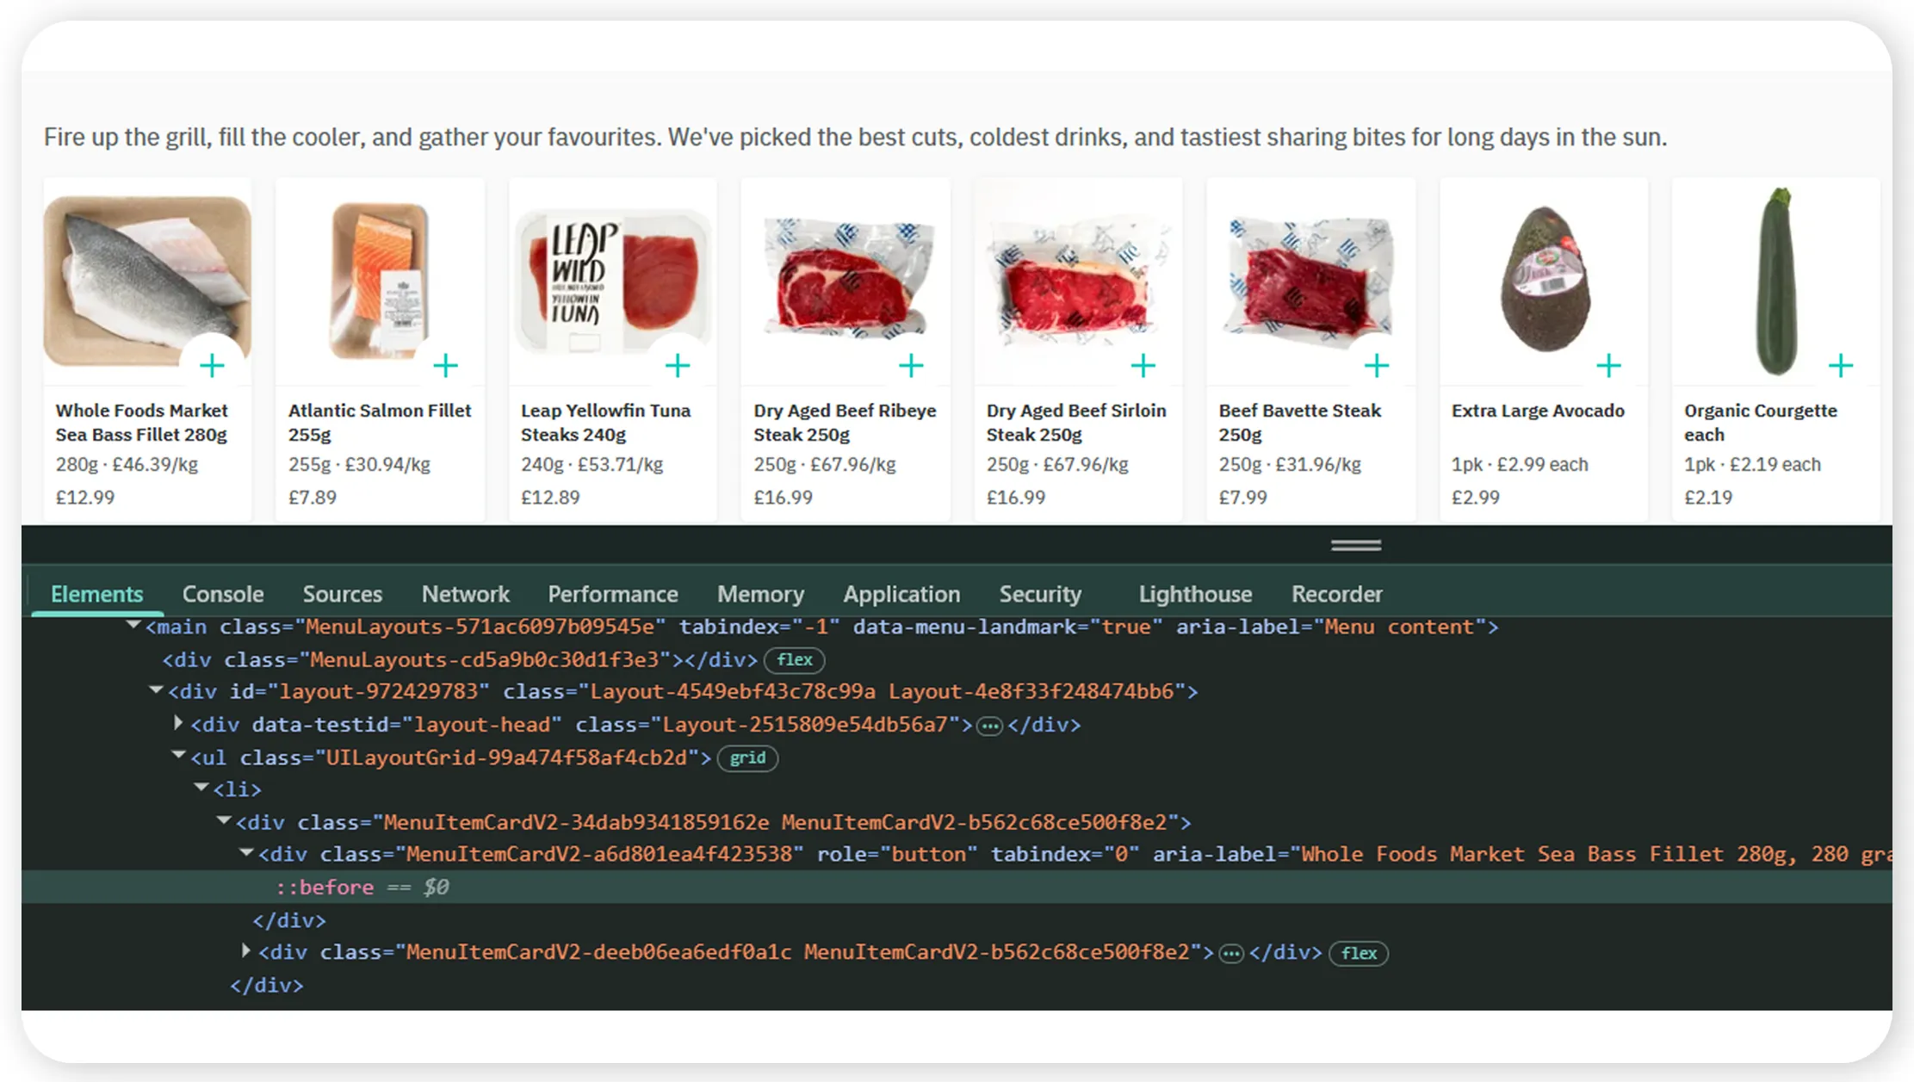Open Dry Aged Beef Ribeye Steak title
Viewport: 1914px width, 1082px height.
pyautogui.click(x=845, y=423)
